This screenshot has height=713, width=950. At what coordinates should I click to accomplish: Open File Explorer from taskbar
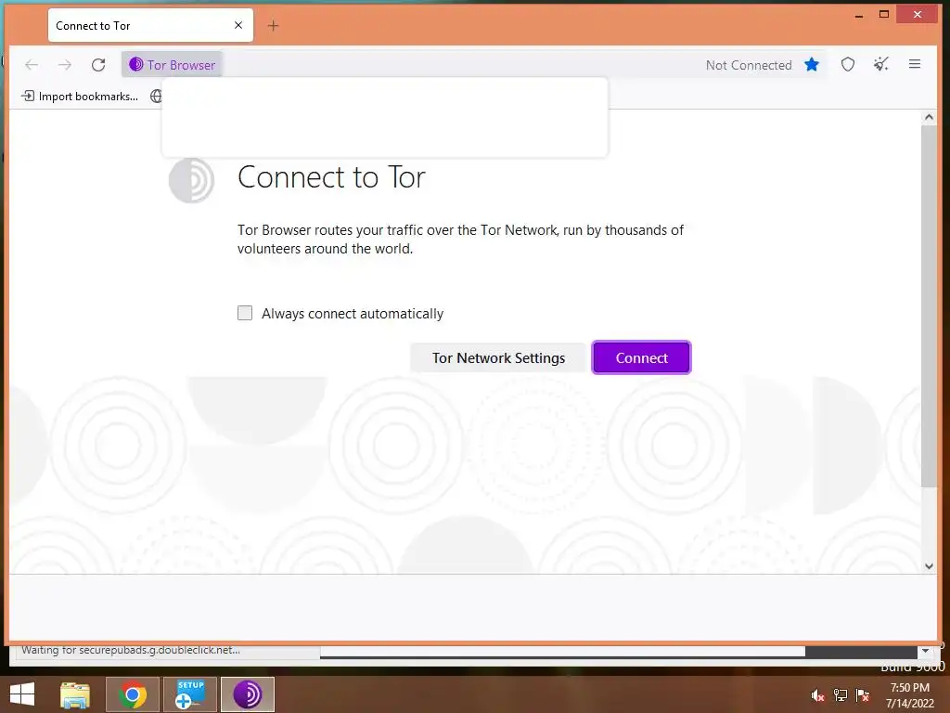(75, 694)
